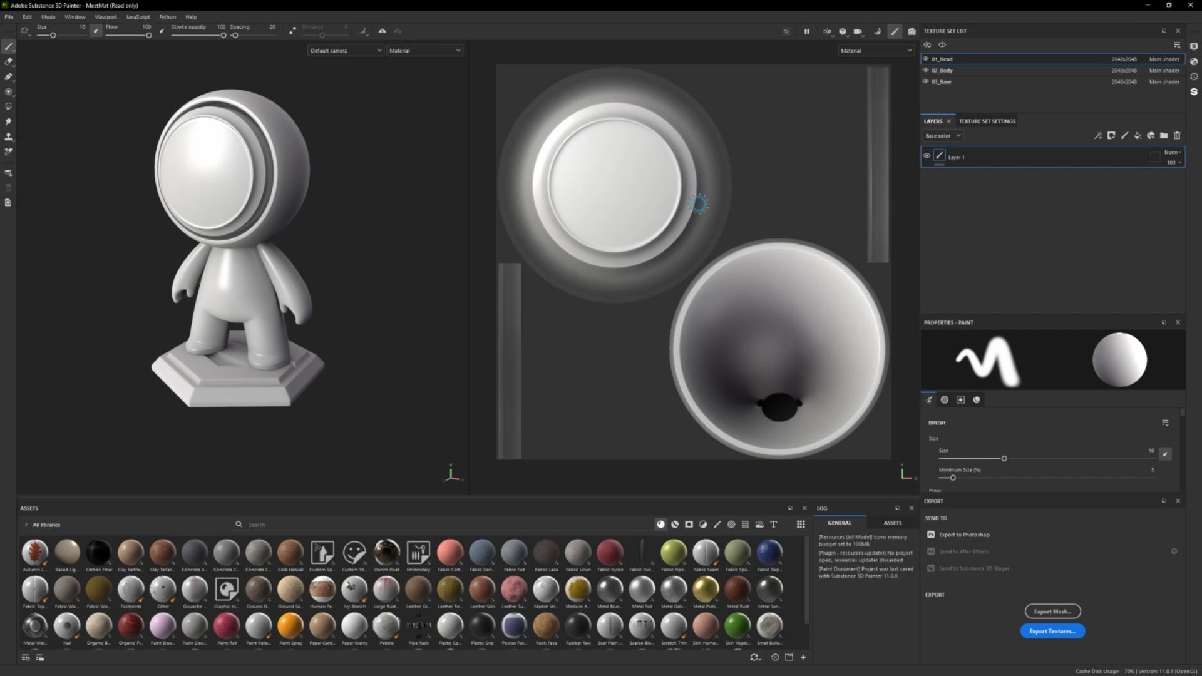
Task: Click the trash icon to delete the layer
Action: pyautogui.click(x=1177, y=135)
